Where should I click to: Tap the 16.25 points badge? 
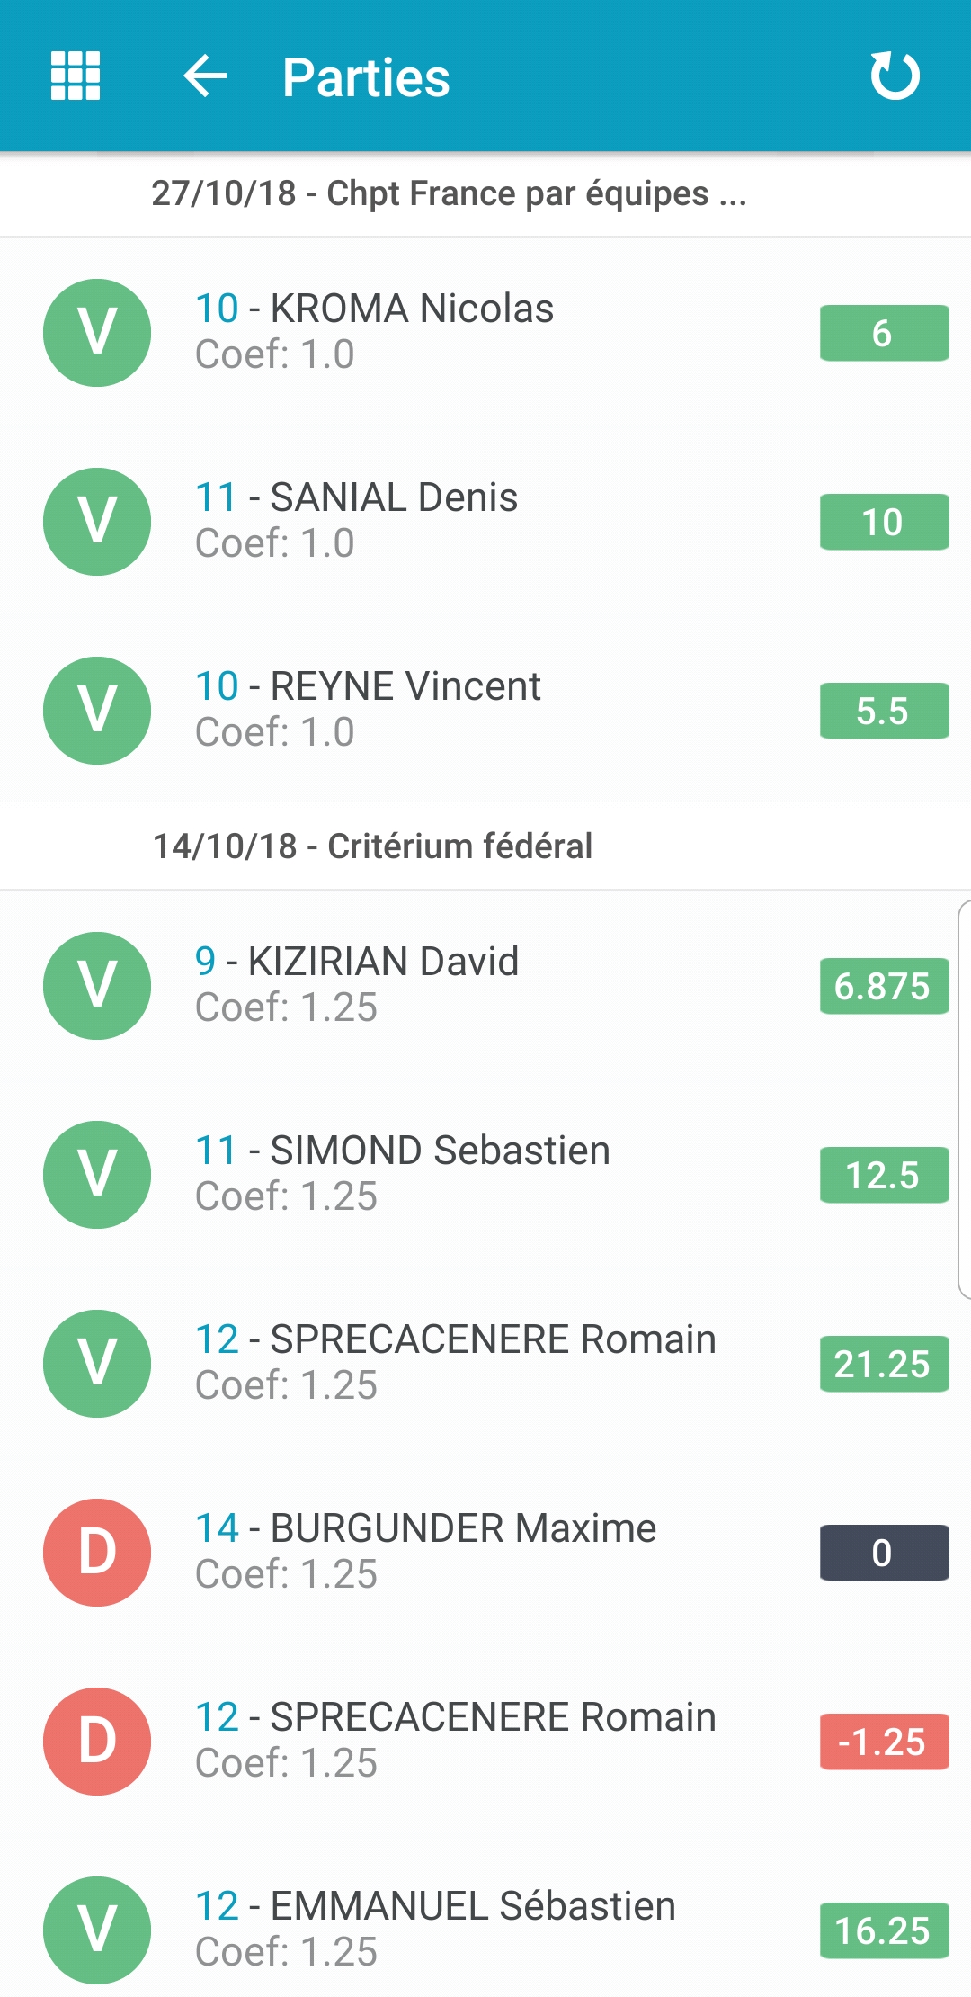[884, 1930]
